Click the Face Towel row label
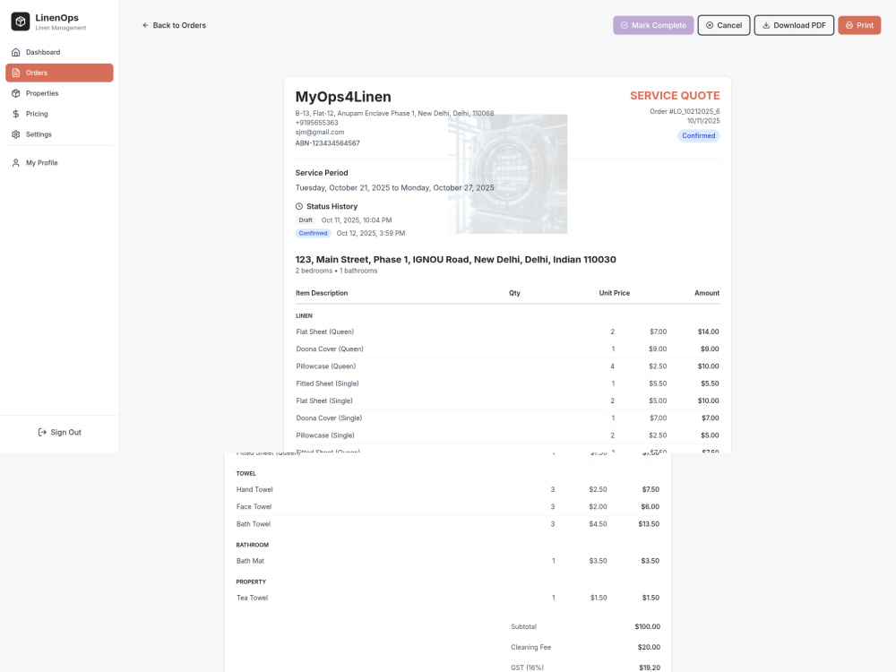Viewport: 896px width, 672px height. pos(254,507)
